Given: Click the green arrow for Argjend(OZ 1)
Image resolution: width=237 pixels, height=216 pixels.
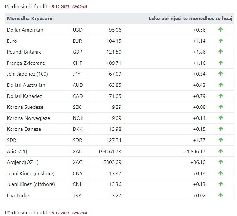Looking at the screenshot, I should tap(220, 162).
